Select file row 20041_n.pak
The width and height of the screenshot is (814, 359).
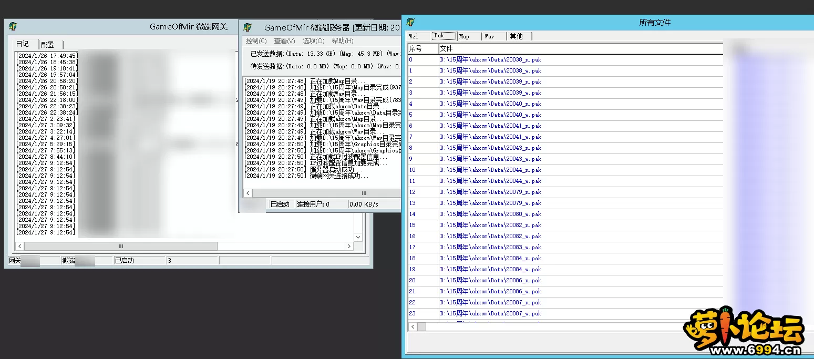[x=565, y=126]
